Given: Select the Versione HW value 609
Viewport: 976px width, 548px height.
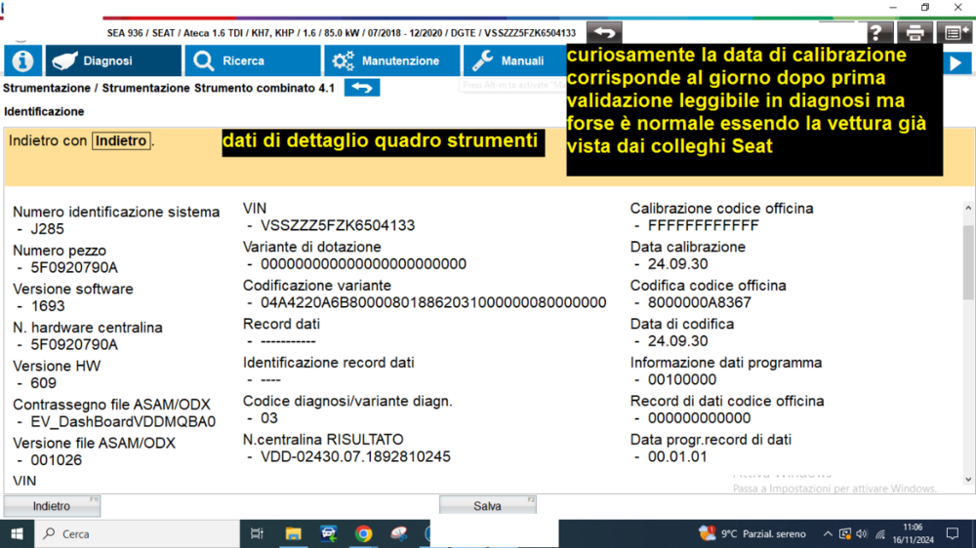Looking at the screenshot, I should [44, 383].
